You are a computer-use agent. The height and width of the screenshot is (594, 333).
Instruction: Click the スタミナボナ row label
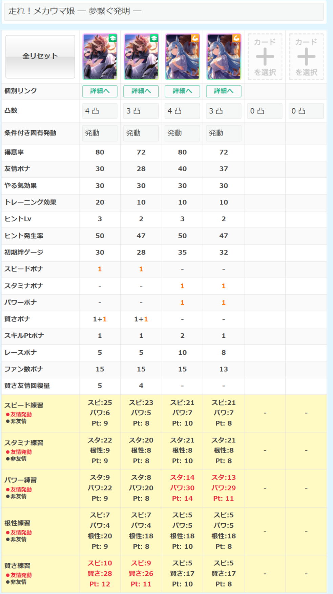coord(24,286)
